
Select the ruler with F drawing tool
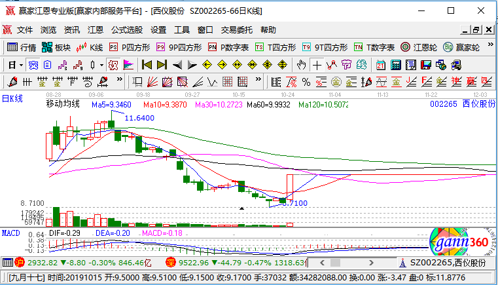(73, 82)
